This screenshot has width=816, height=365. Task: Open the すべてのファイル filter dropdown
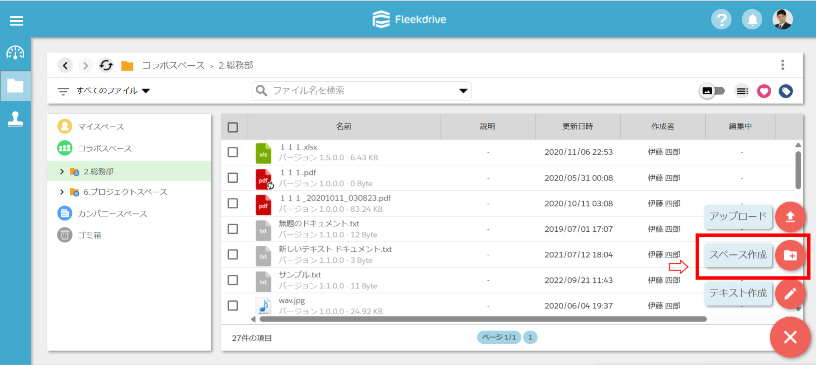(x=113, y=91)
